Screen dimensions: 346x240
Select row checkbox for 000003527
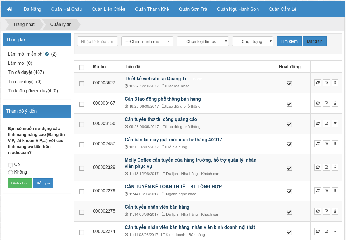pyautogui.click(x=82, y=84)
